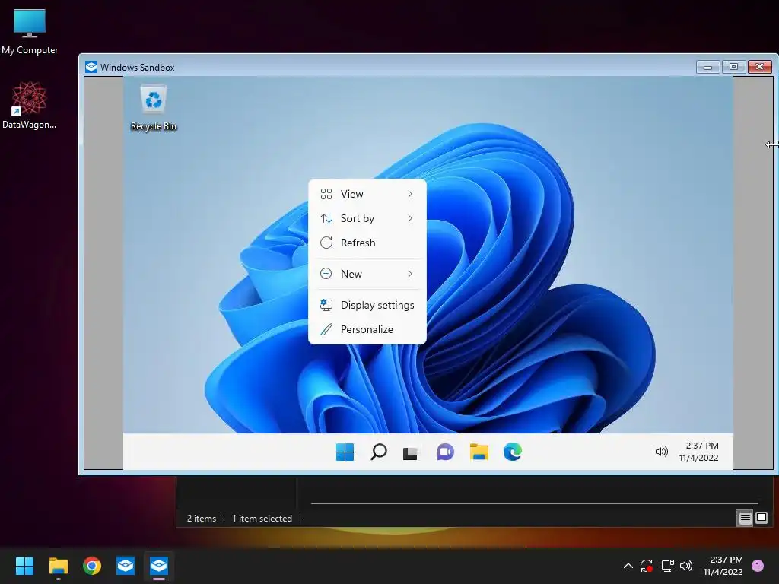This screenshot has width=779, height=584.
Task: Expand the Sort by submenu chevron
Action: pyautogui.click(x=410, y=218)
